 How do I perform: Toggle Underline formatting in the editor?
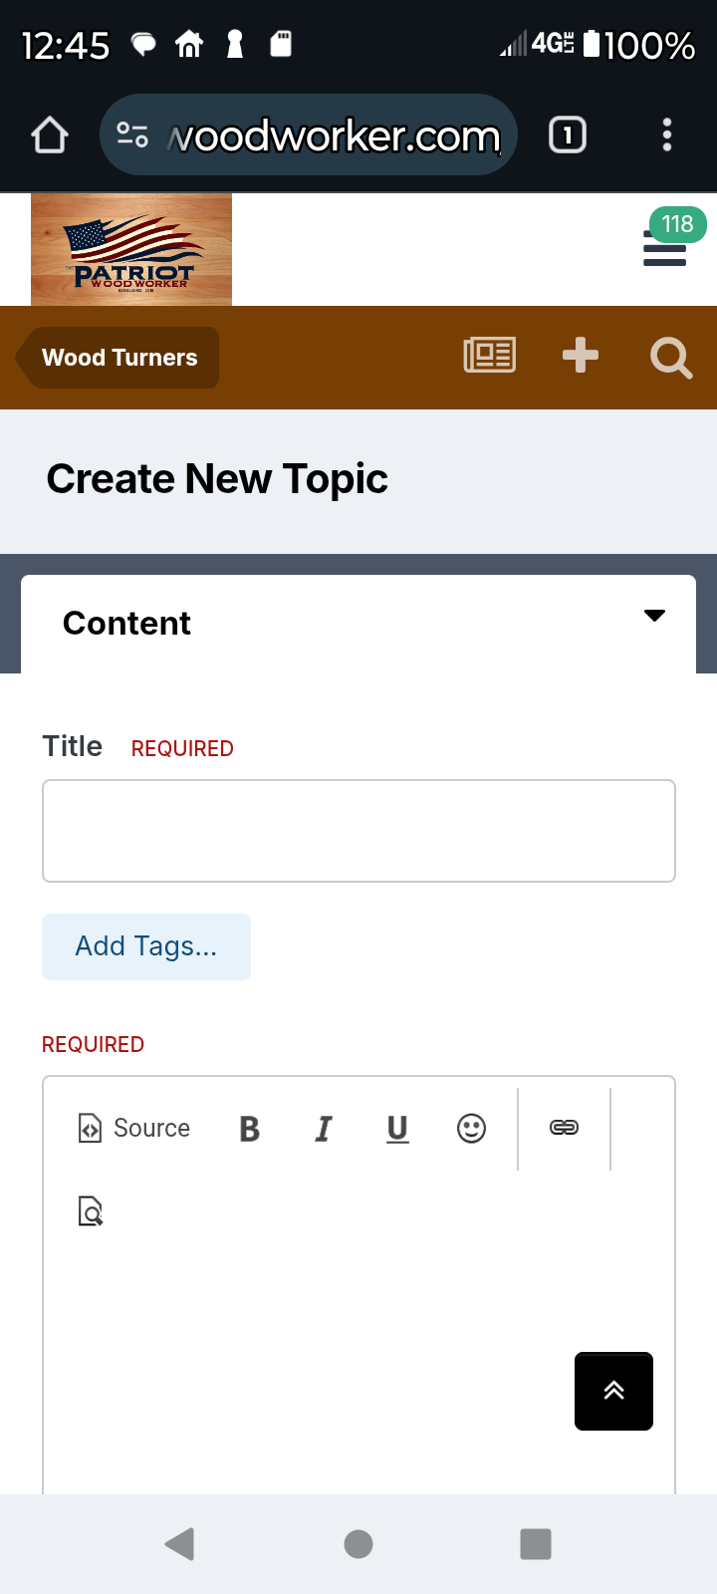[397, 1129]
